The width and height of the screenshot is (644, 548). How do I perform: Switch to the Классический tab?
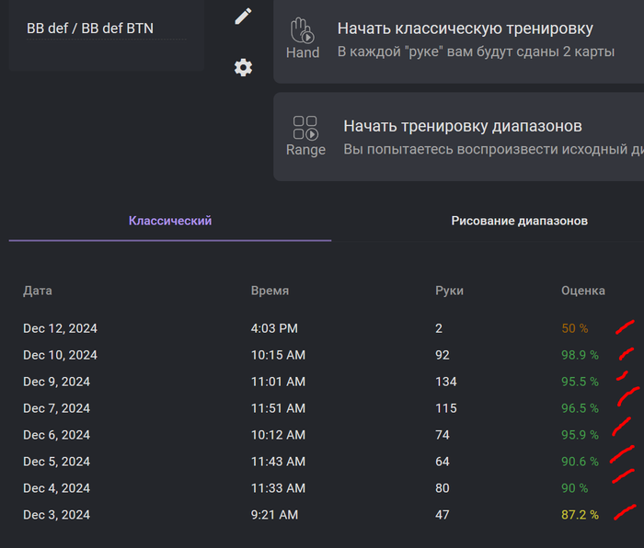tap(170, 221)
